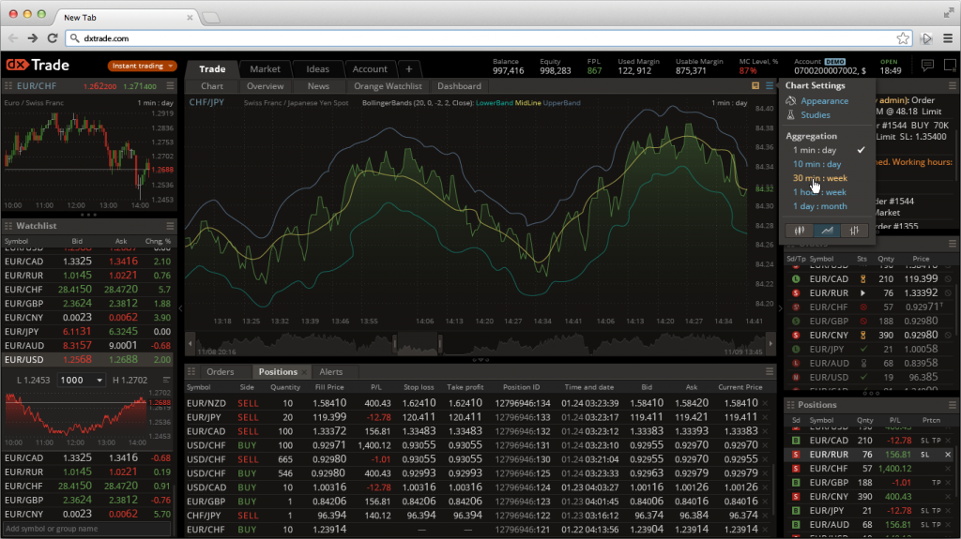The height and width of the screenshot is (539, 961).
Task: Switch aggregation to 1 day : month
Action: [x=819, y=206]
